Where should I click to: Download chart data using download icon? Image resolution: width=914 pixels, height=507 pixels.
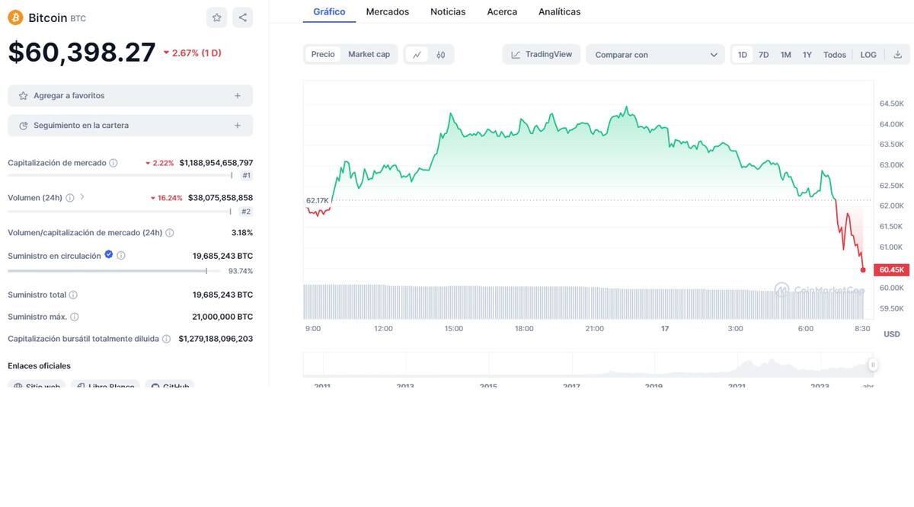(x=897, y=55)
